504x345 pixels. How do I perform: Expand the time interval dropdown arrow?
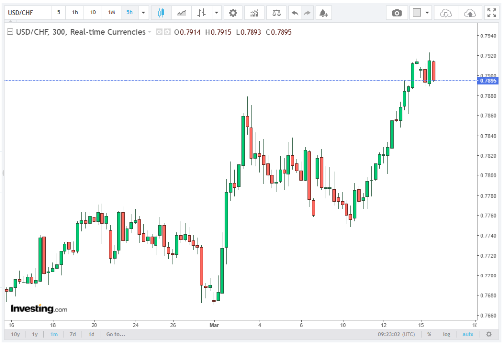click(143, 13)
